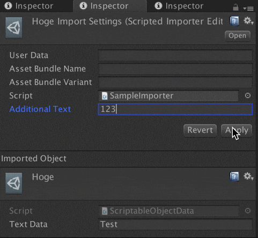The height and width of the screenshot is (238, 258).
Task: Click the ScriptableObjectData script field
Action: 168,211
